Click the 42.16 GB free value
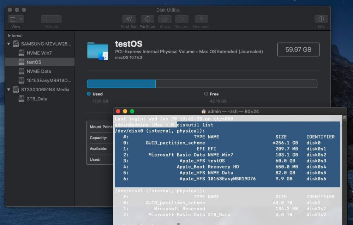353x225 pixels. click(218, 101)
